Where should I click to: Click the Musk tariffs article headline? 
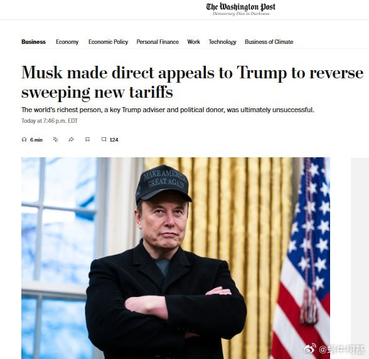(x=192, y=82)
